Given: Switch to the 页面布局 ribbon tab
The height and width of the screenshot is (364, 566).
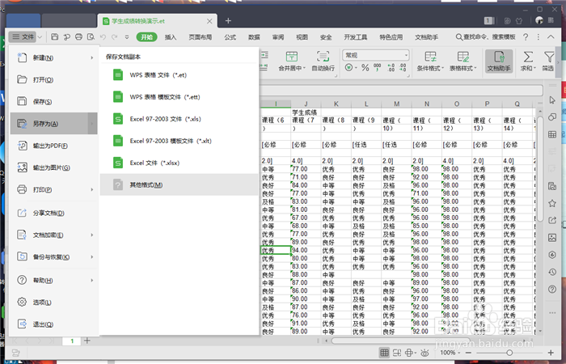Looking at the screenshot, I should pyautogui.click(x=201, y=37).
